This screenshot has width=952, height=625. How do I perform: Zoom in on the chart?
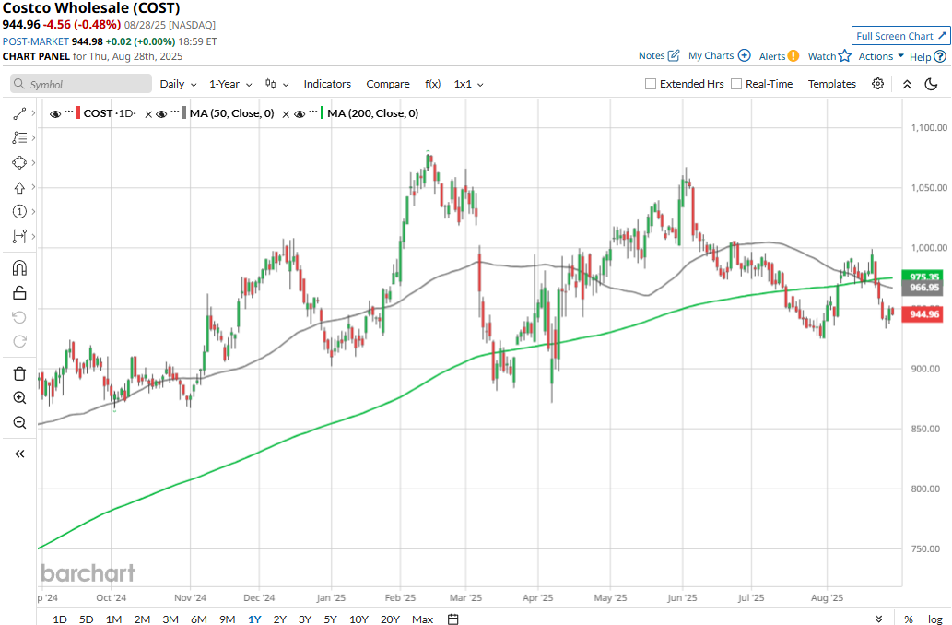pyautogui.click(x=19, y=398)
